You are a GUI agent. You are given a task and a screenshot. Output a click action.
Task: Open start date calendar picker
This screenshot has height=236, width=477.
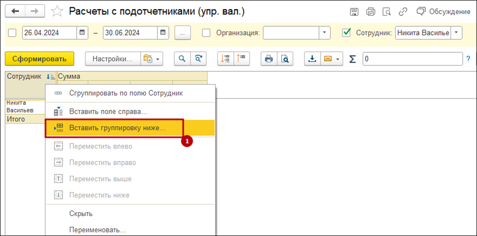pyautogui.click(x=83, y=33)
